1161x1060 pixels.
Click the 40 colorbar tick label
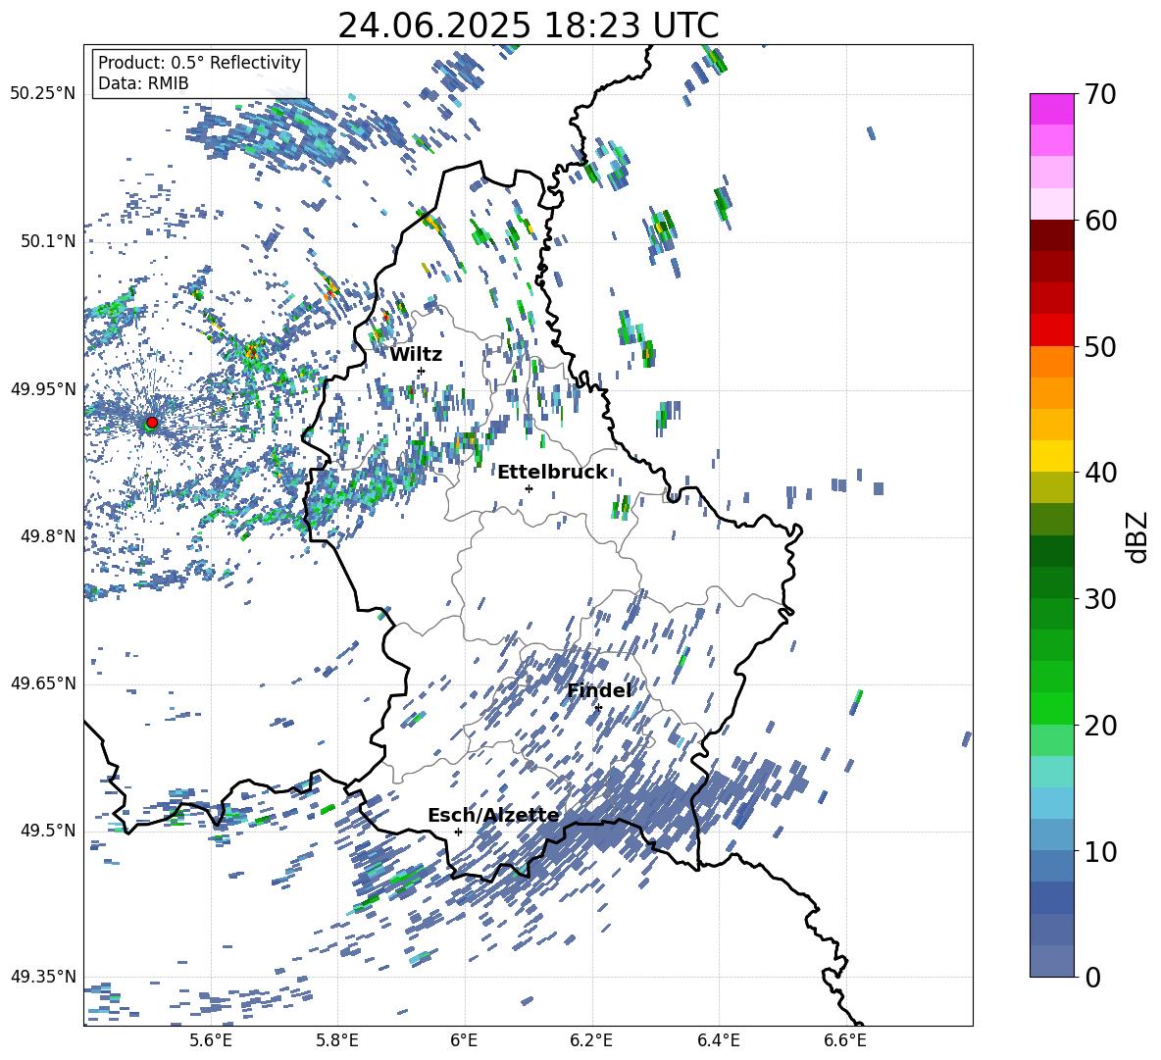pyautogui.click(x=1099, y=473)
